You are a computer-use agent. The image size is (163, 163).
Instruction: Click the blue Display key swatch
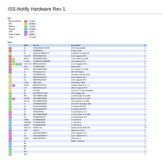[26, 29]
